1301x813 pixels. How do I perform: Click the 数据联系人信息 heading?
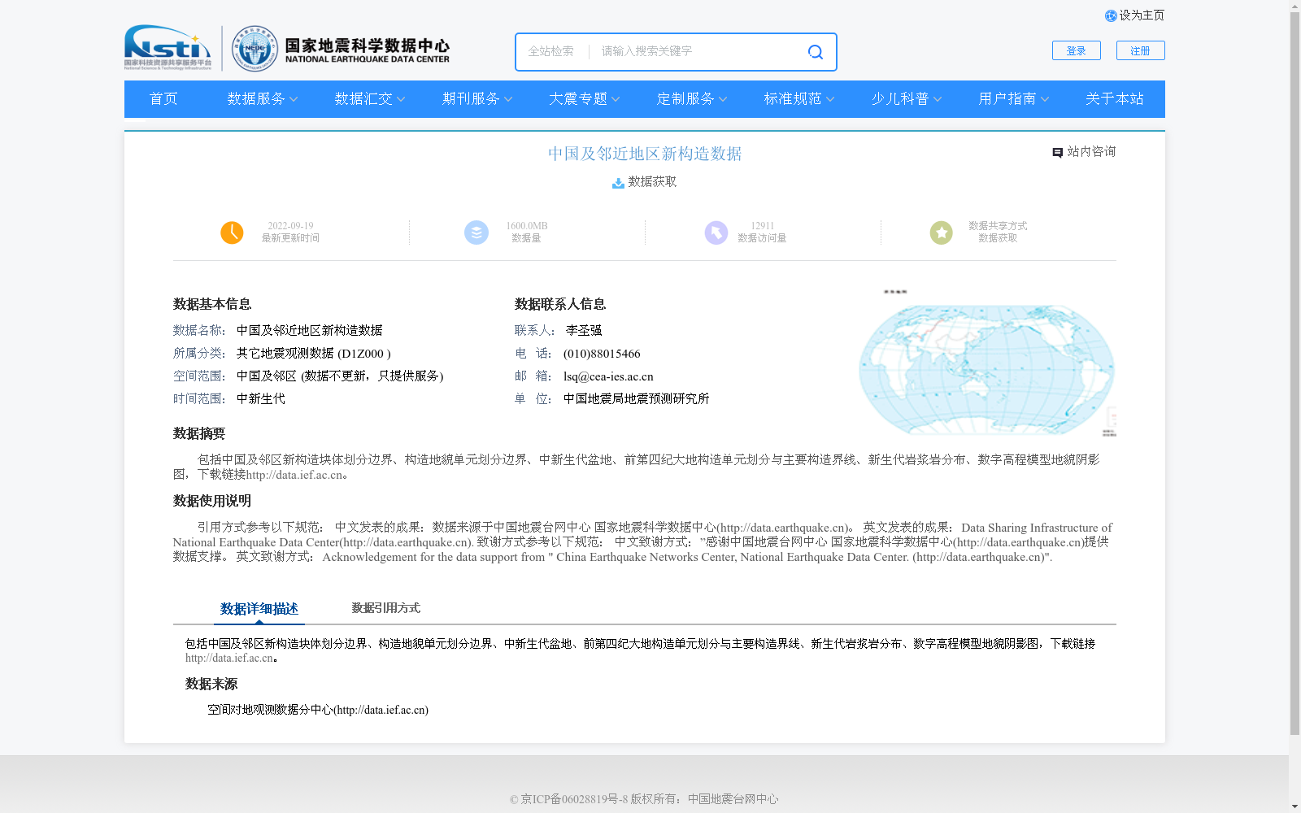560,305
